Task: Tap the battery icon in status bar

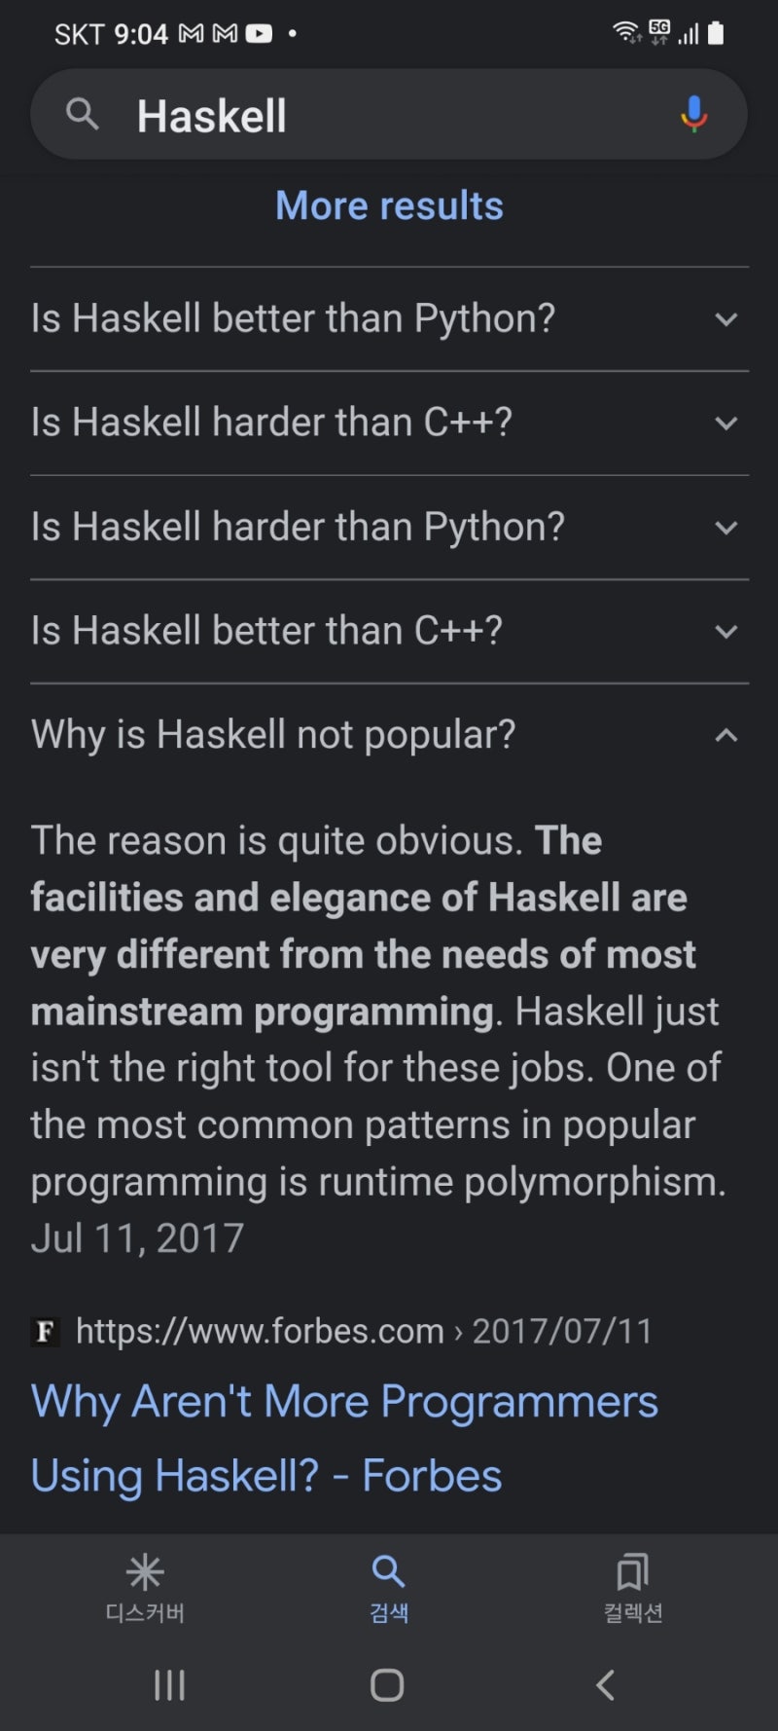Action: coord(716,34)
